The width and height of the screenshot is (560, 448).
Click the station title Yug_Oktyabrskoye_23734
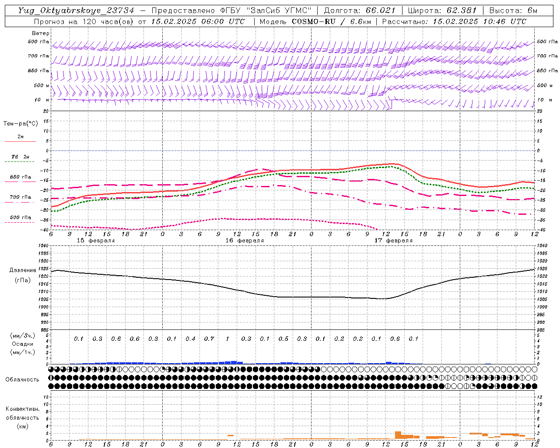[x=76, y=10]
